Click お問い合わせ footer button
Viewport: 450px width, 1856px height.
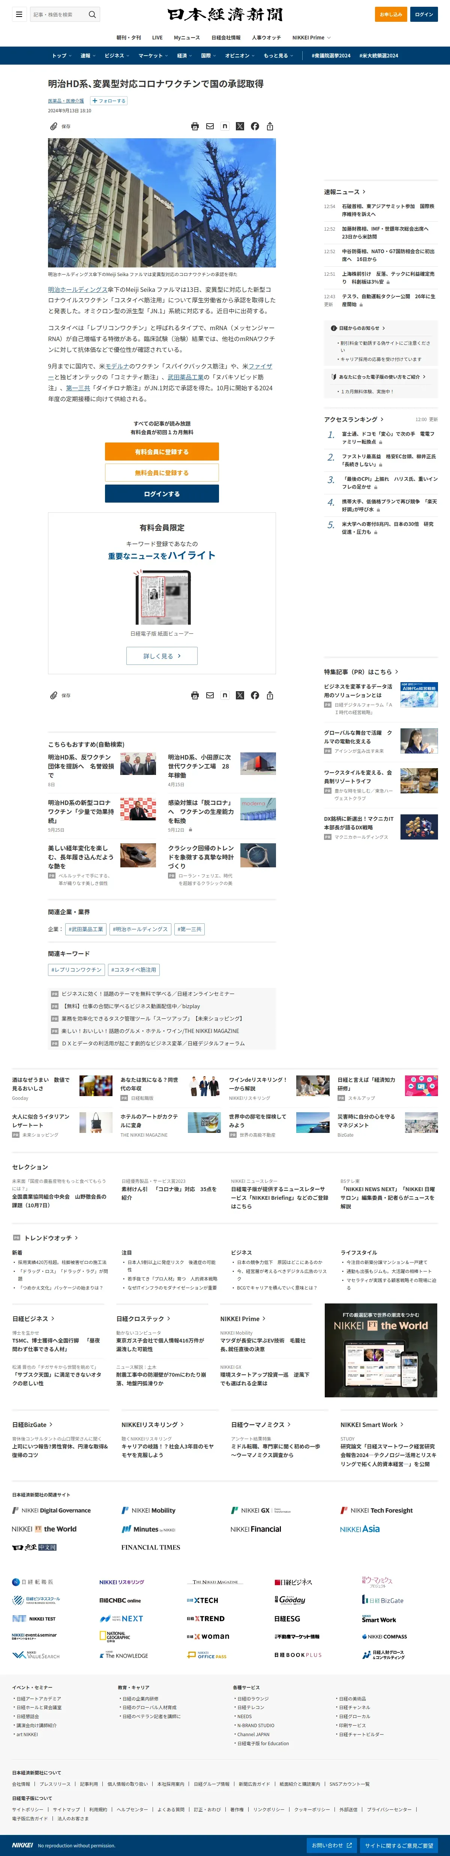coord(331,1845)
